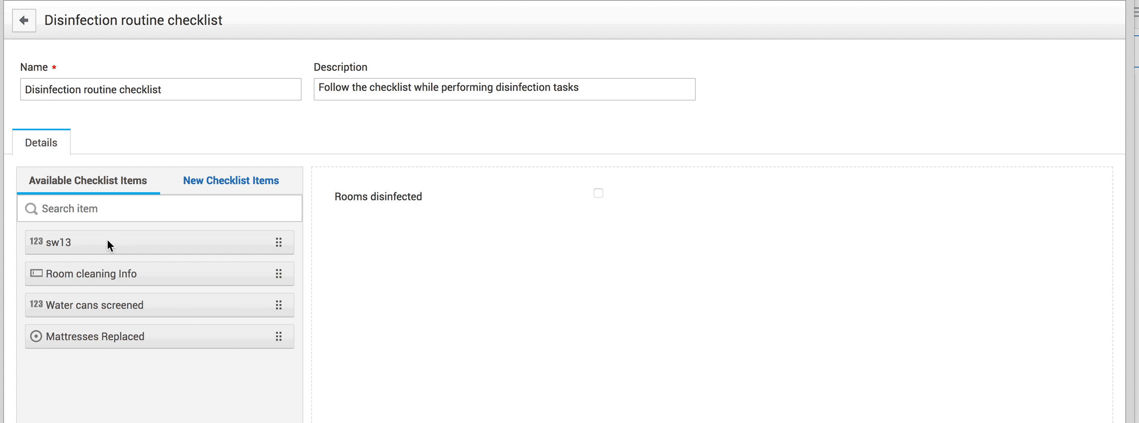The height and width of the screenshot is (423, 1139).
Task: Click the radio type icon on Mattresses Replaced
Action: point(36,336)
